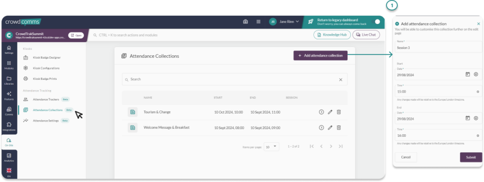The height and width of the screenshot is (182, 484).
Task: Open Comms in left sidebar
Action: point(9,112)
